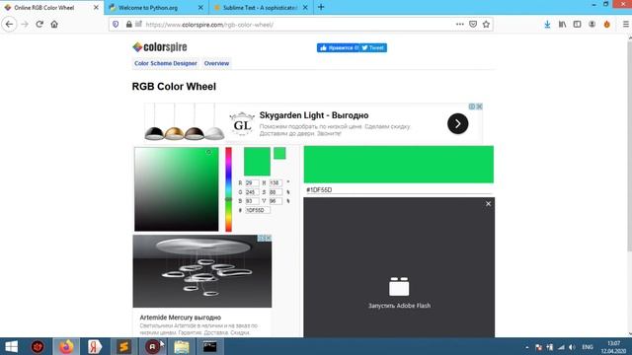The width and height of the screenshot is (632, 355).
Task: Click the site security padlock icon
Action: tap(129, 25)
